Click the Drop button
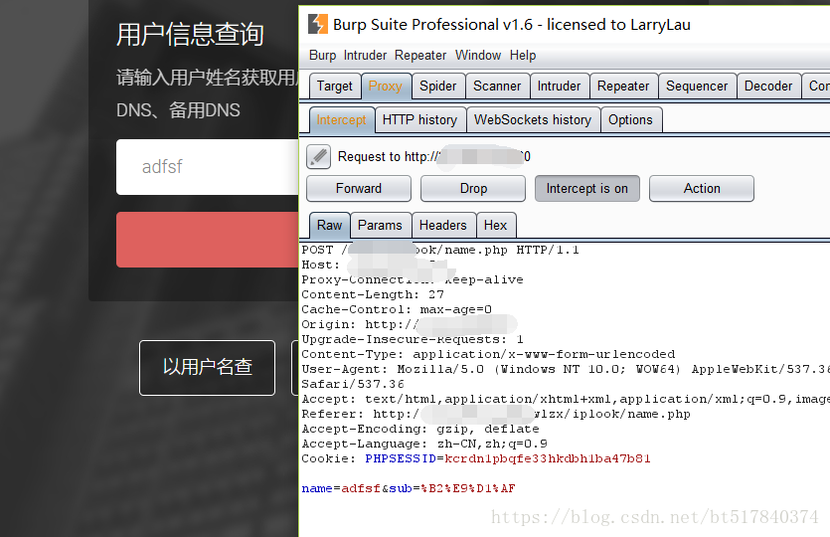 click(x=473, y=189)
